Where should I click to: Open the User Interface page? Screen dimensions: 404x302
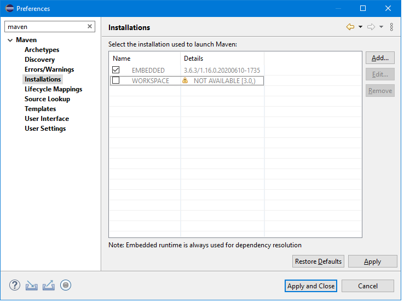click(x=47, y=119)
